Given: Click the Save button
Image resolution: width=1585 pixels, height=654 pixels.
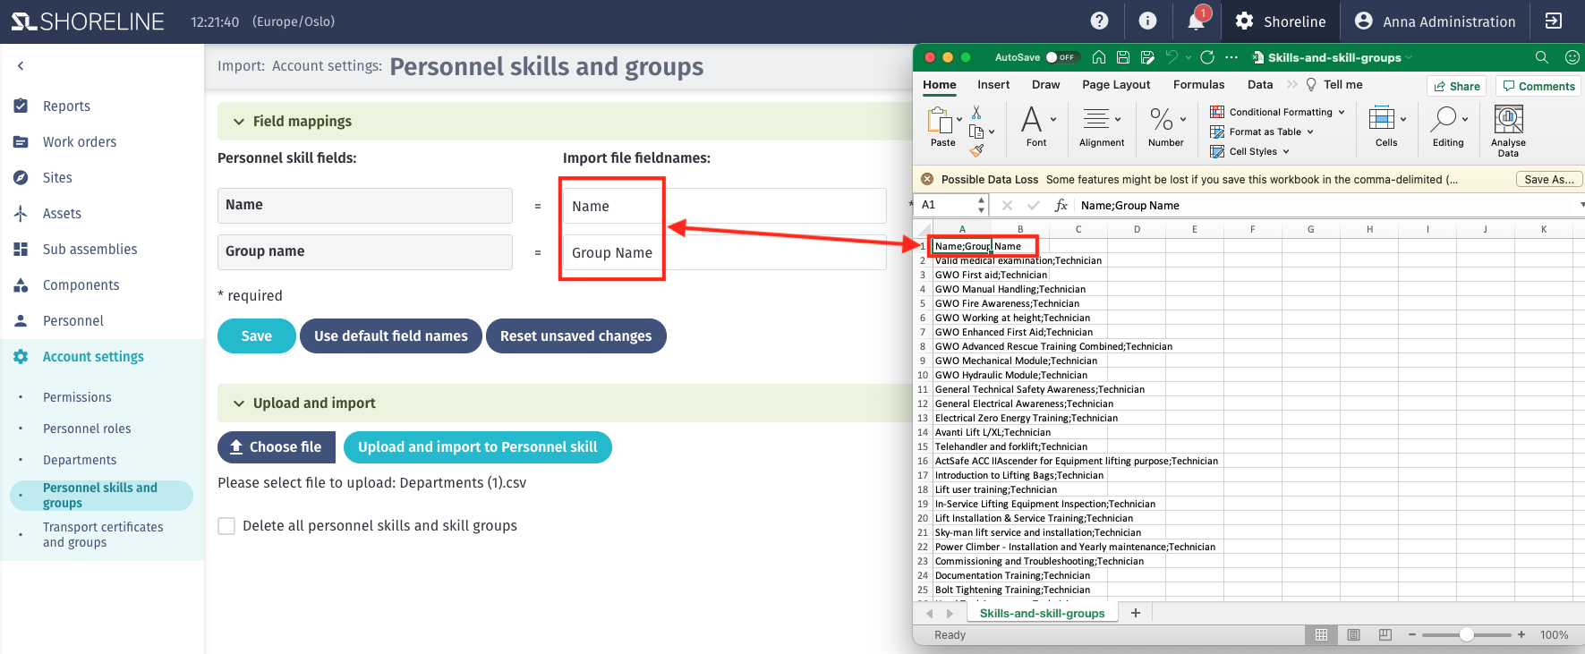Looking at the screenshot, I should click(x=257, y=335).
